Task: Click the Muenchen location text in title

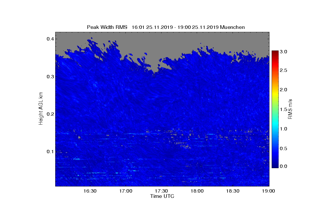Action: (232, 27)
